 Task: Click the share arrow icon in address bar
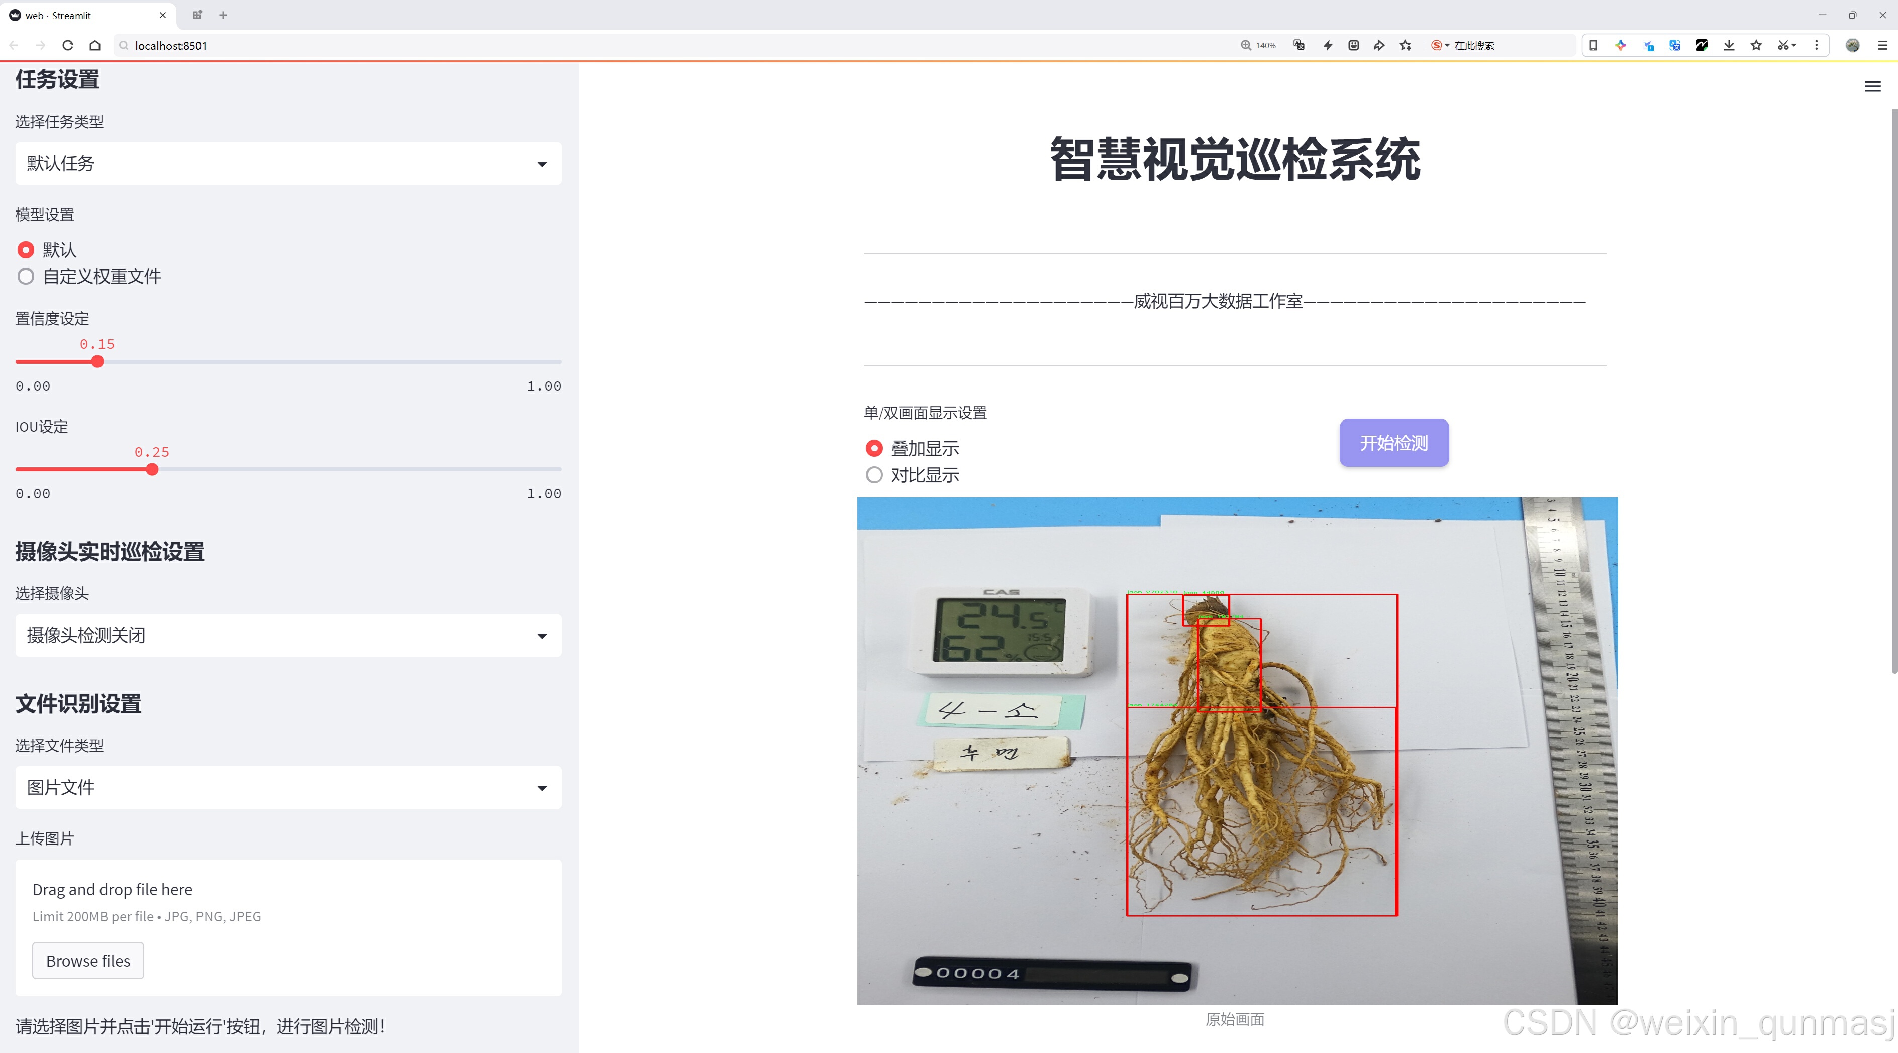(x=1378, y=46)
